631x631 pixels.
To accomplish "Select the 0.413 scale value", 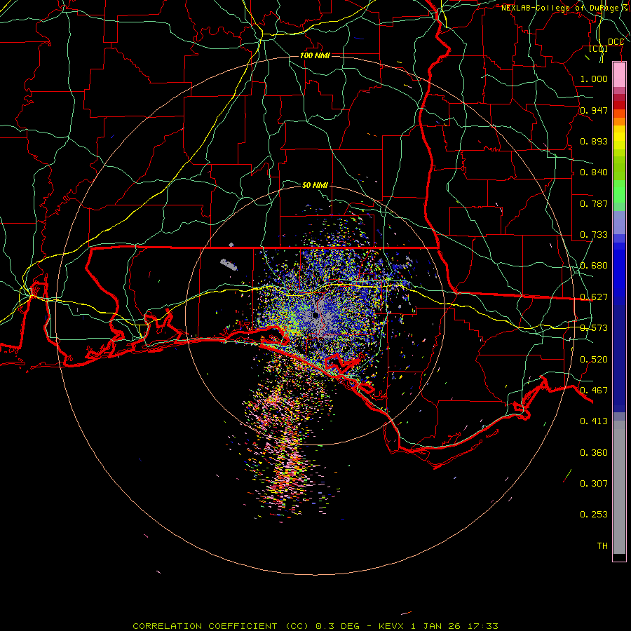I will click(x=594, y=421).
